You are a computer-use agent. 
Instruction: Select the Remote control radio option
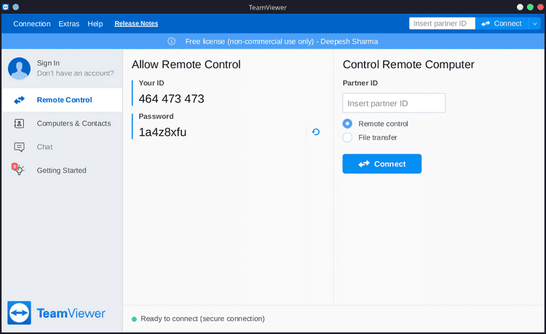click(x=347, y=123)
